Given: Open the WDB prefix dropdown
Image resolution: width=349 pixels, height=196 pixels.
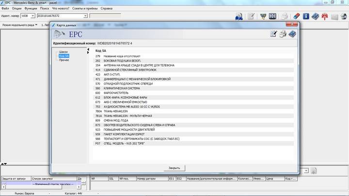Looking at the screenshot, I should pyautogui.click(x=33, y=16).
